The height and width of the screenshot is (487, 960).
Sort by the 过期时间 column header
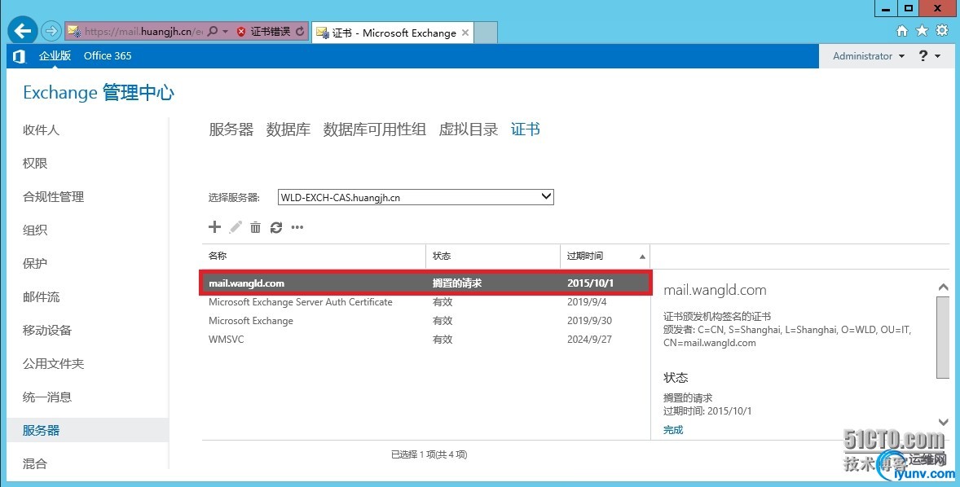click(605, 256)
